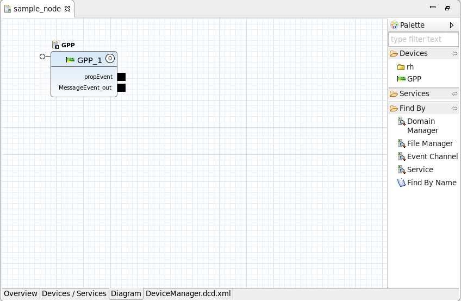
Task: Collapse the Devices drawer header
Action: tap(413, 53)
